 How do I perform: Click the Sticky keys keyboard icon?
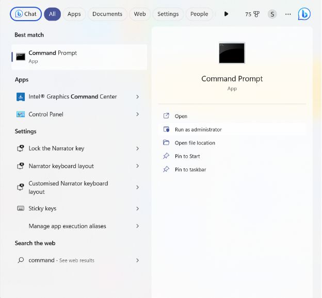(21, 208)
